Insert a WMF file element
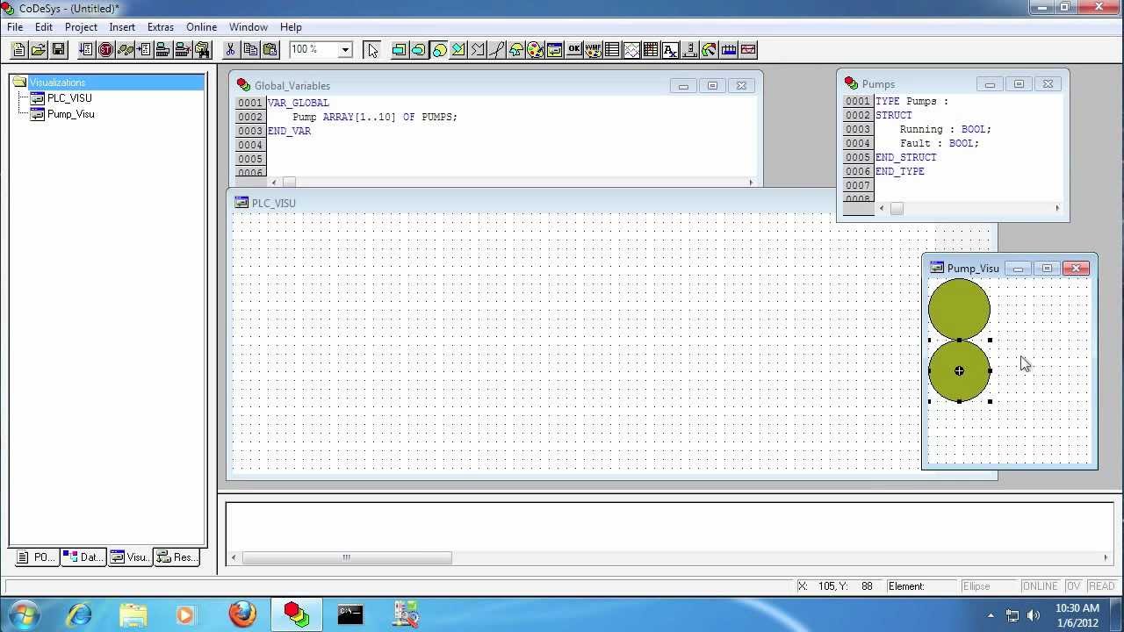This screenshot has height=632, width=1124. pyautogui.click(x=593, y=50)
